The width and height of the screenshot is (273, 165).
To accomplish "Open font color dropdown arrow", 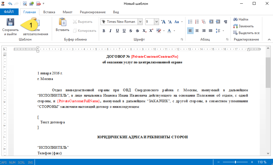I will click(x=174, y=31).
